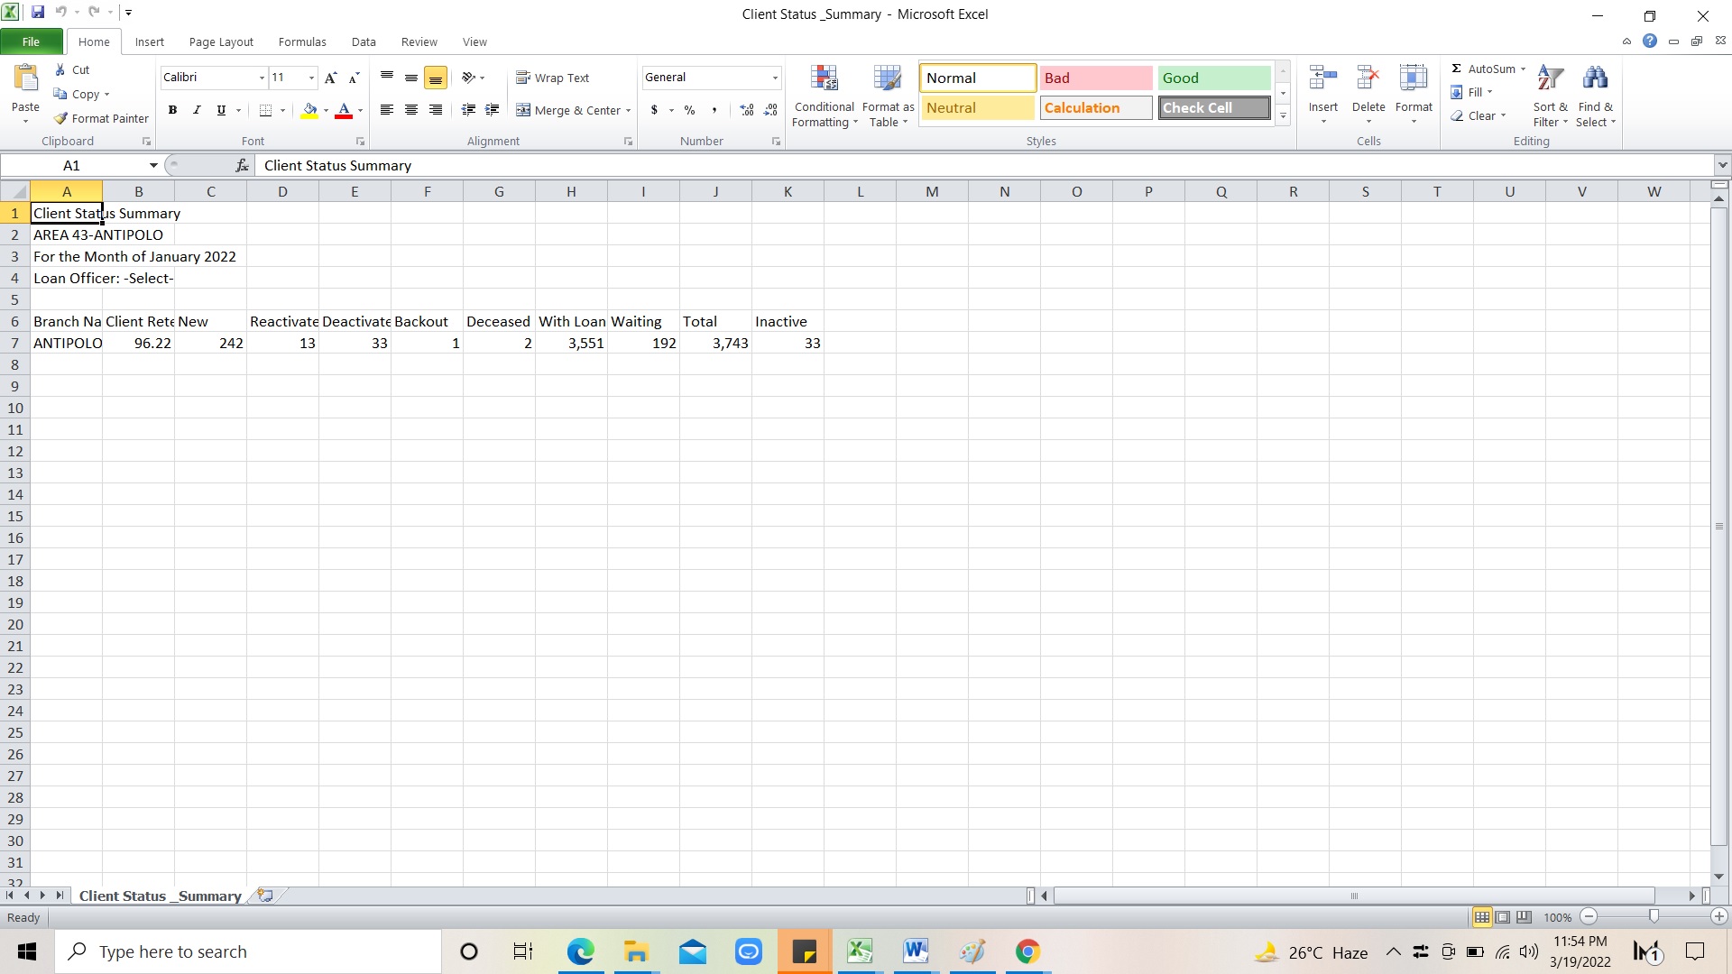This screenshot has width=1732, height=974.
Task: Click the Merge & Center button
Action: 568,110
